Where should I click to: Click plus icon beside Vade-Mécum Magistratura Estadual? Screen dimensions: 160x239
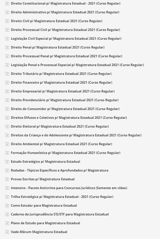(7, 232)
